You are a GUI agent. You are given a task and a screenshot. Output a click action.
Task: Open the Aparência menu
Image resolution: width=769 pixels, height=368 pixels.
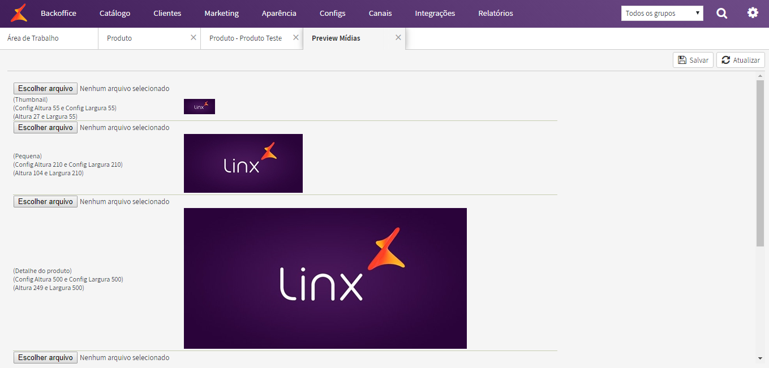[279, 13]
